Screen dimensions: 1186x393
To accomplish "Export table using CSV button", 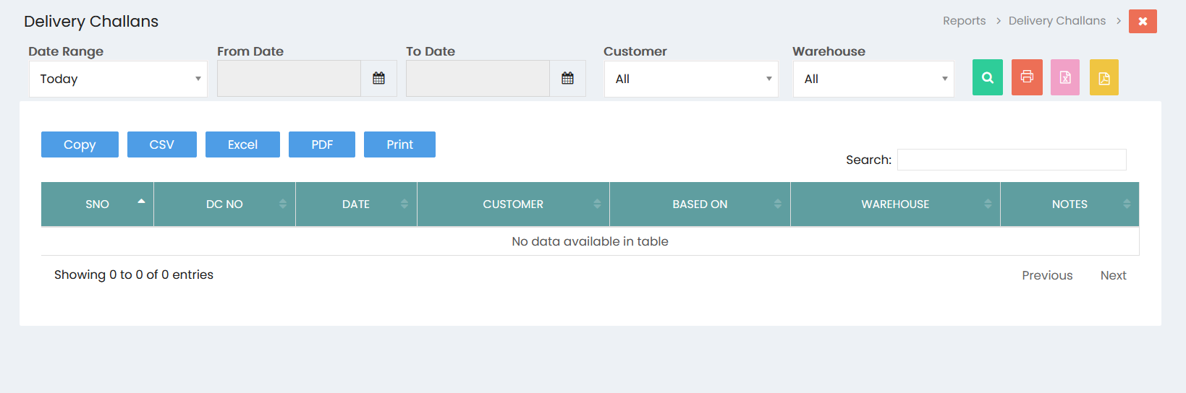I will 162,144.
